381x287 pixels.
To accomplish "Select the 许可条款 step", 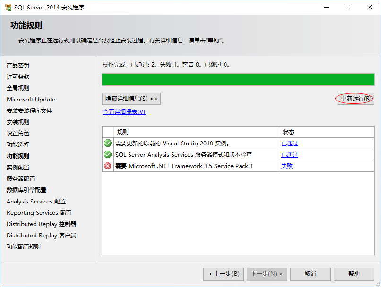I will (18, 76).
